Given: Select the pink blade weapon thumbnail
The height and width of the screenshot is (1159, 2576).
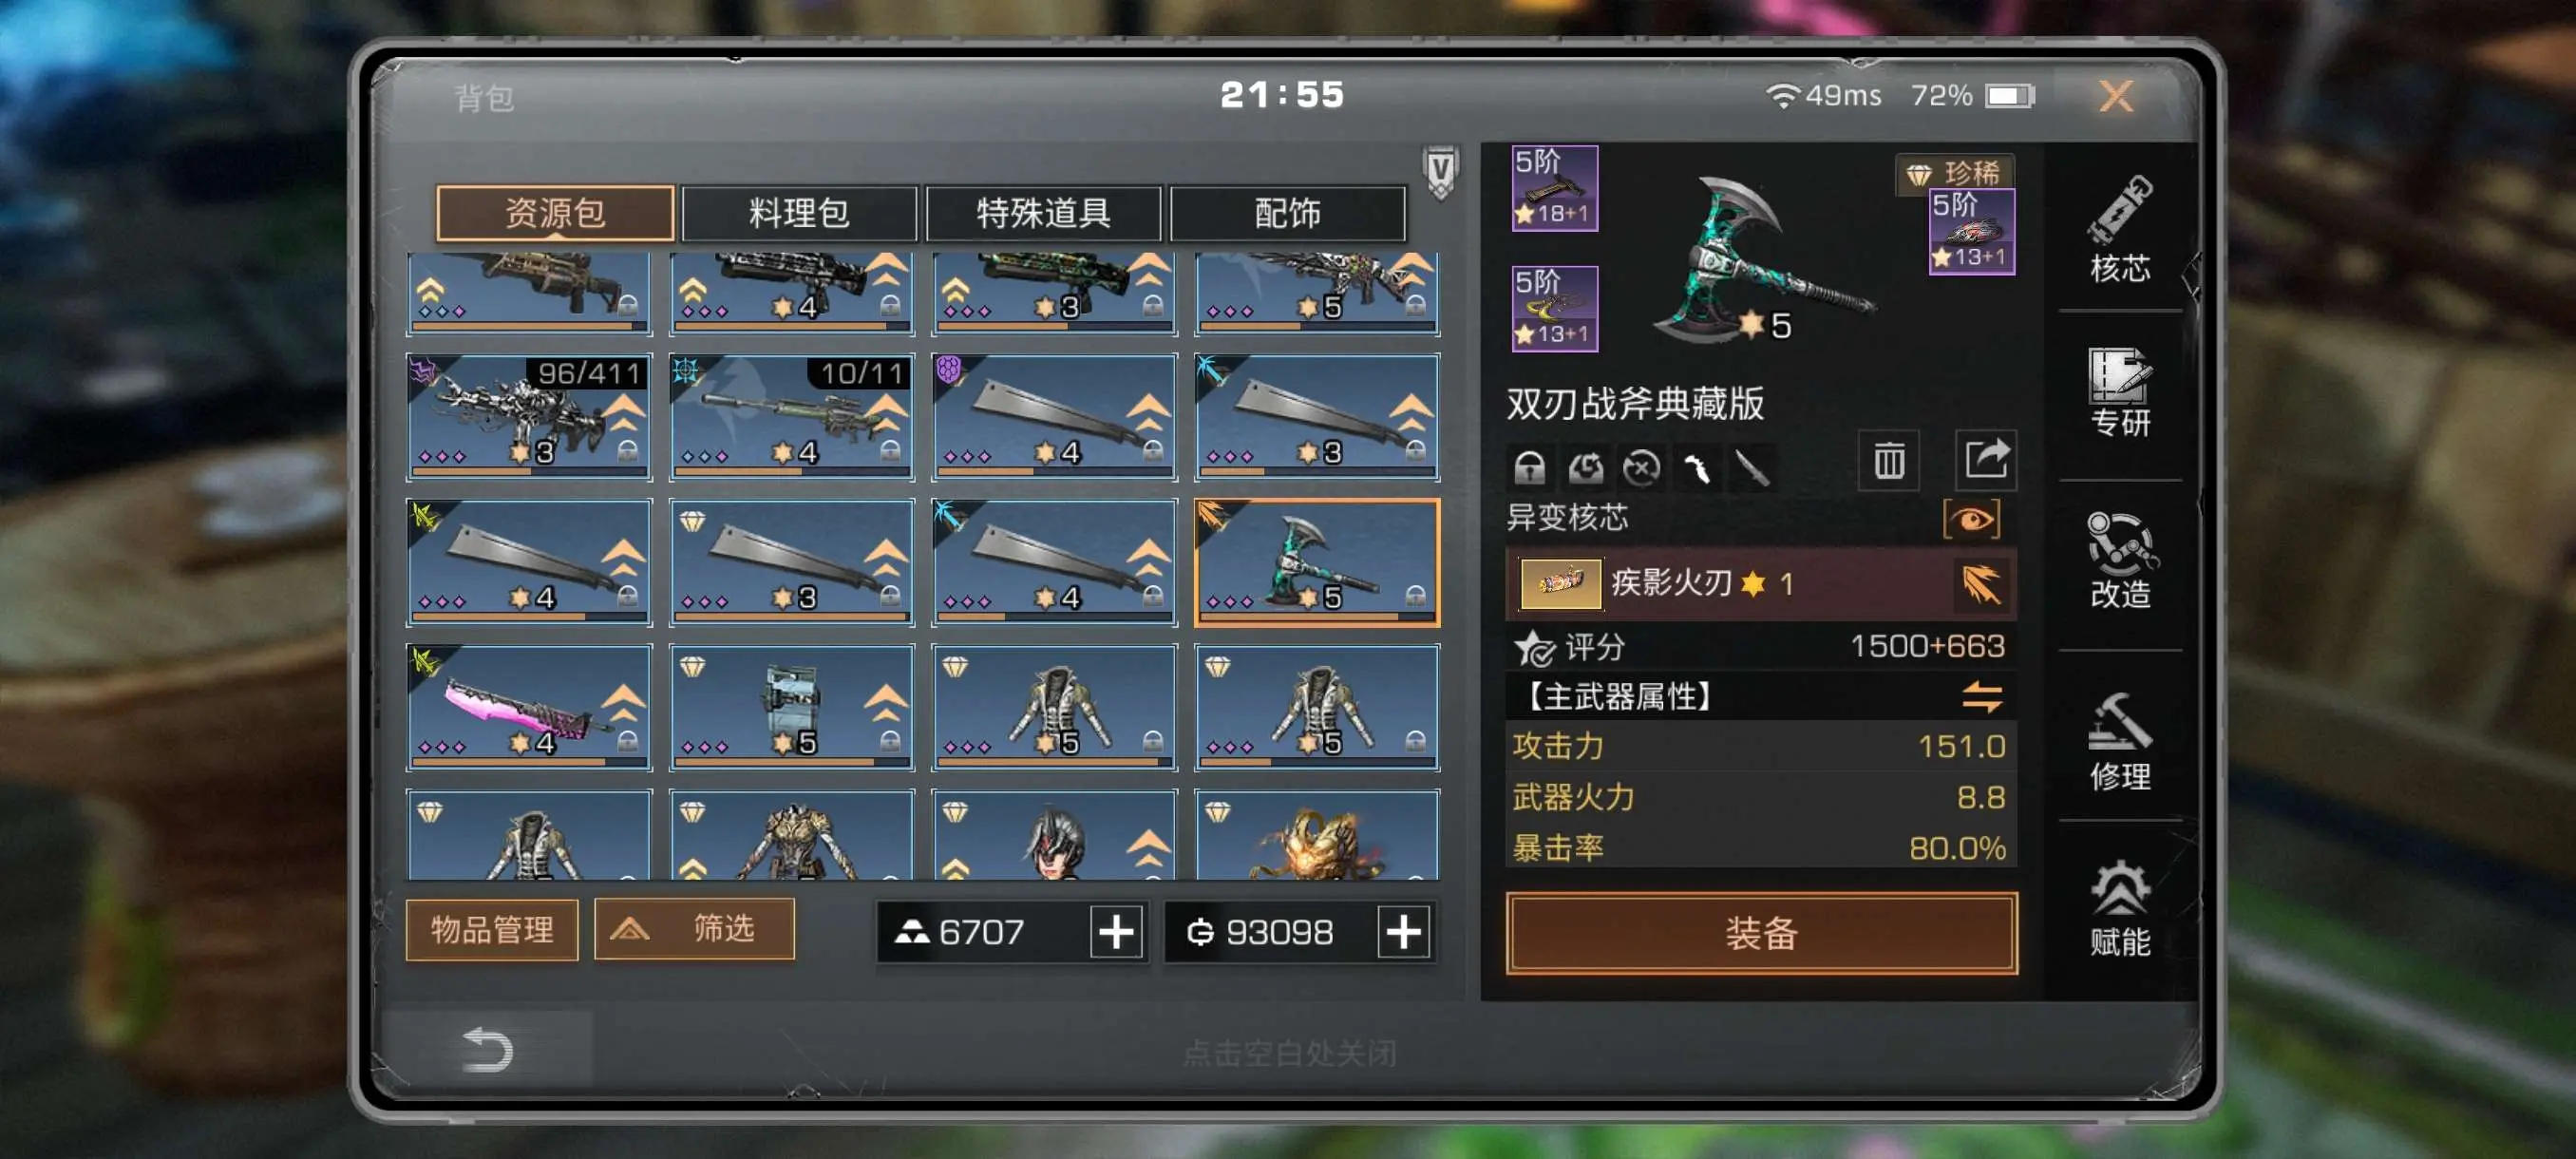Looking at the screenshot, I should (x=529, y=708).
